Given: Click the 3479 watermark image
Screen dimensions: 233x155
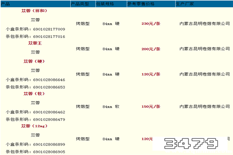Looking at the screenshot, I should tap(190, 144).
